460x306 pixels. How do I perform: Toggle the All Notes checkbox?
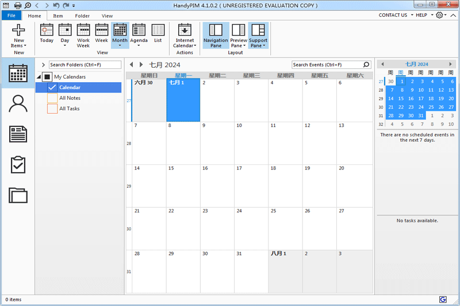[x=52, y=98]
